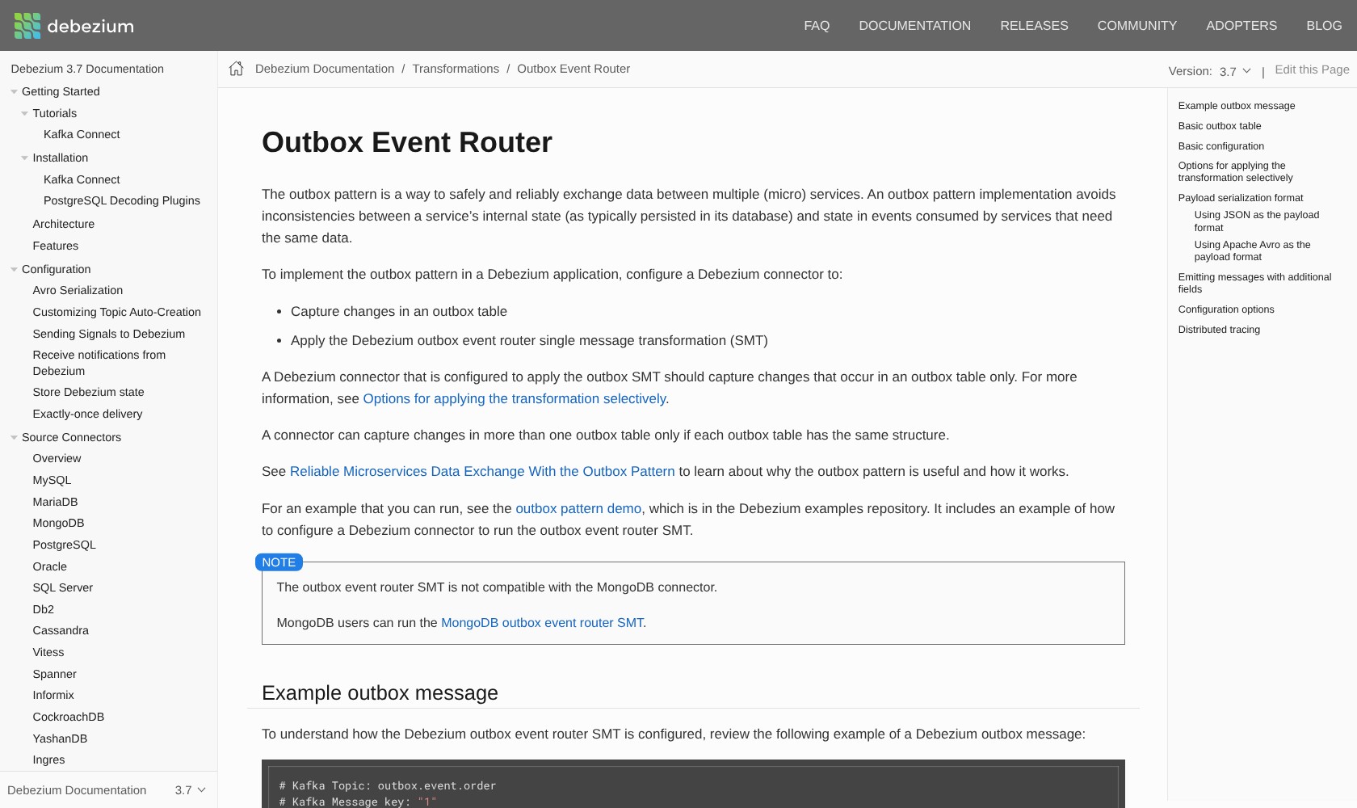
Task: Visit the BLOG in top navigation
Action: (x=1324, y=26)
